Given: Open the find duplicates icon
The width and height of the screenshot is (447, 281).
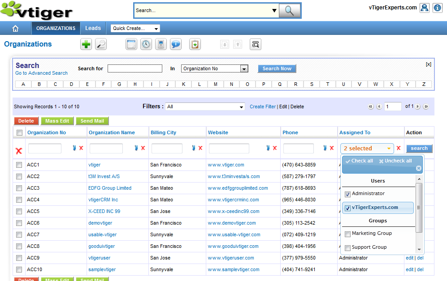Looking at the screenshot, I should pyautogui.click(x=256, y=44).
